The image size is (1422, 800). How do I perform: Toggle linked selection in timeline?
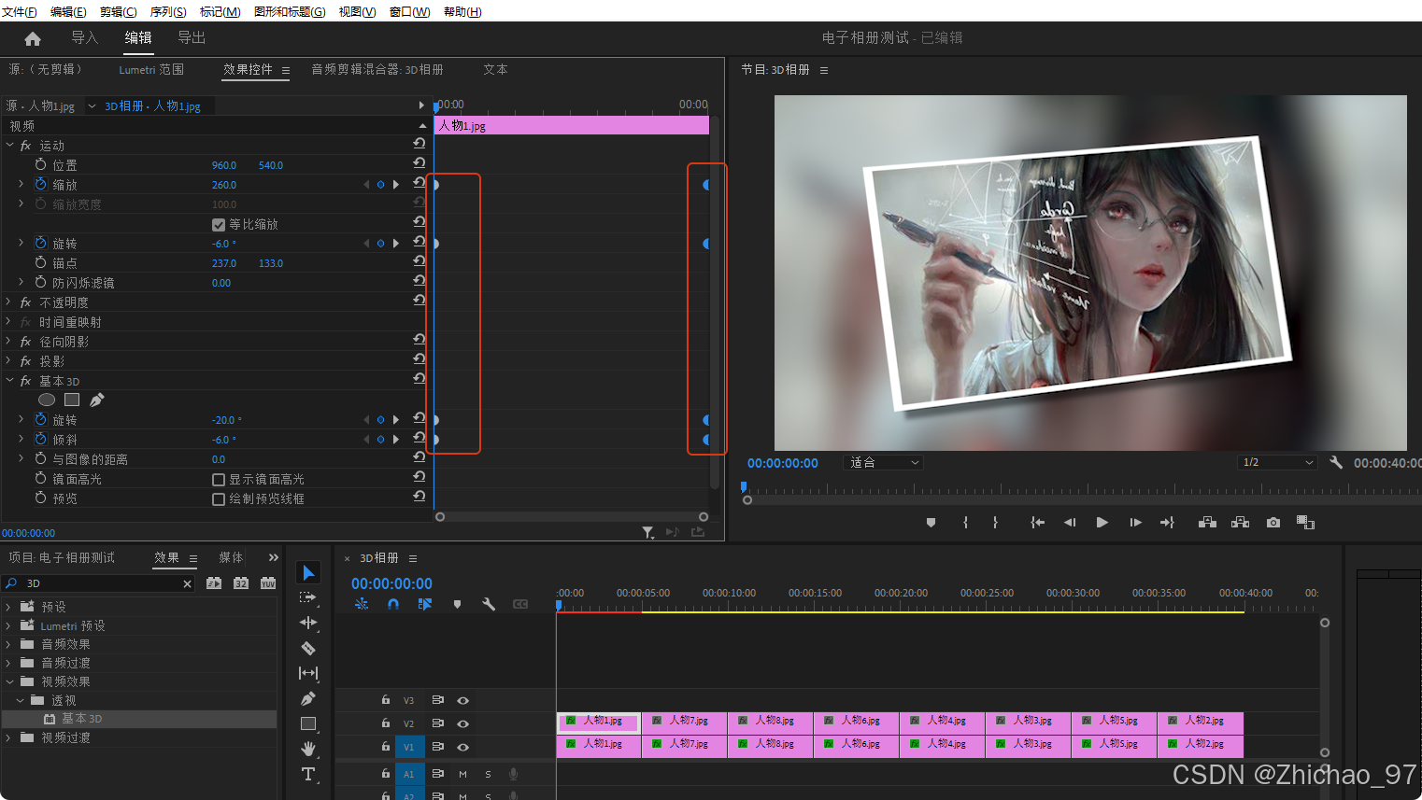tap(424, 604)
